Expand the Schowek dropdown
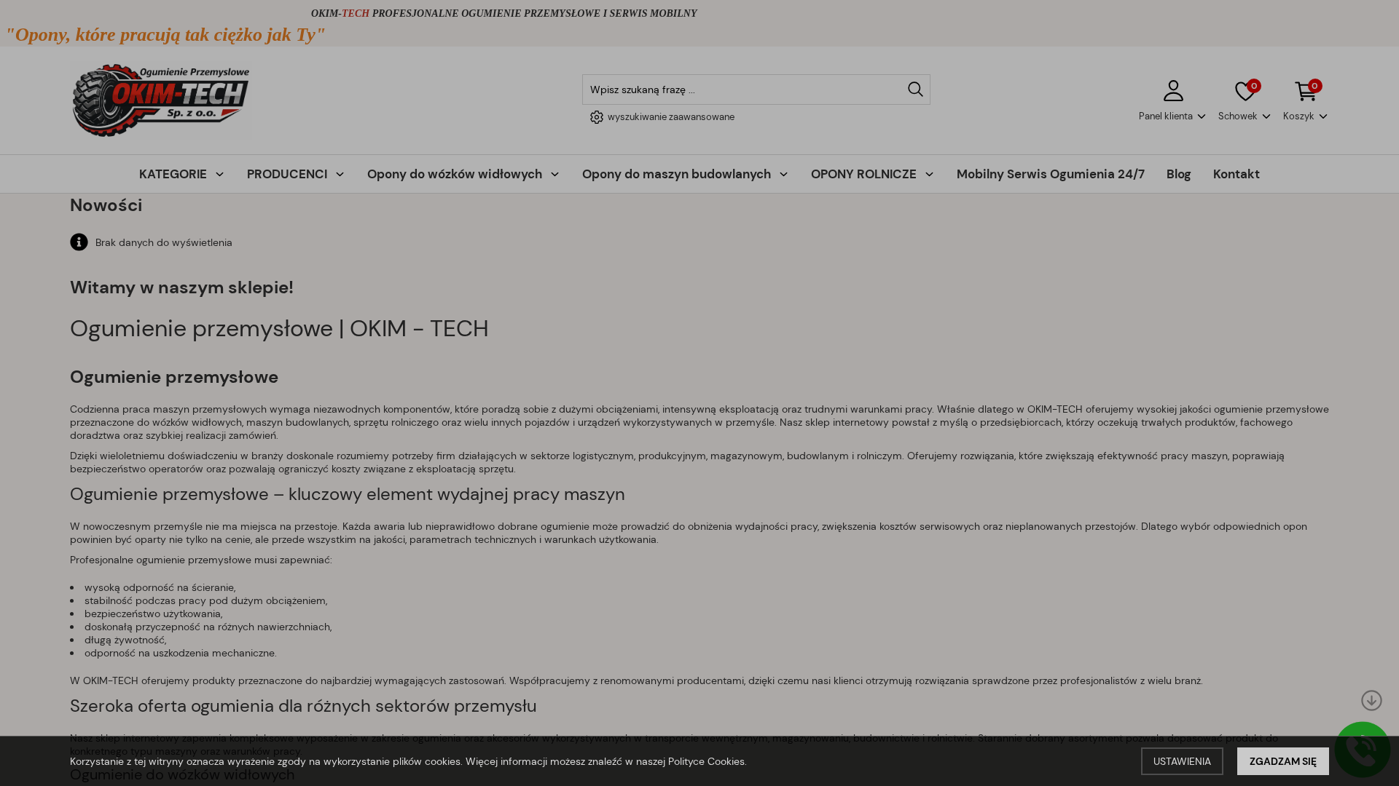Image resolution: width=1399 pixels, height=786 pixels. click(x=1244, y=116)
